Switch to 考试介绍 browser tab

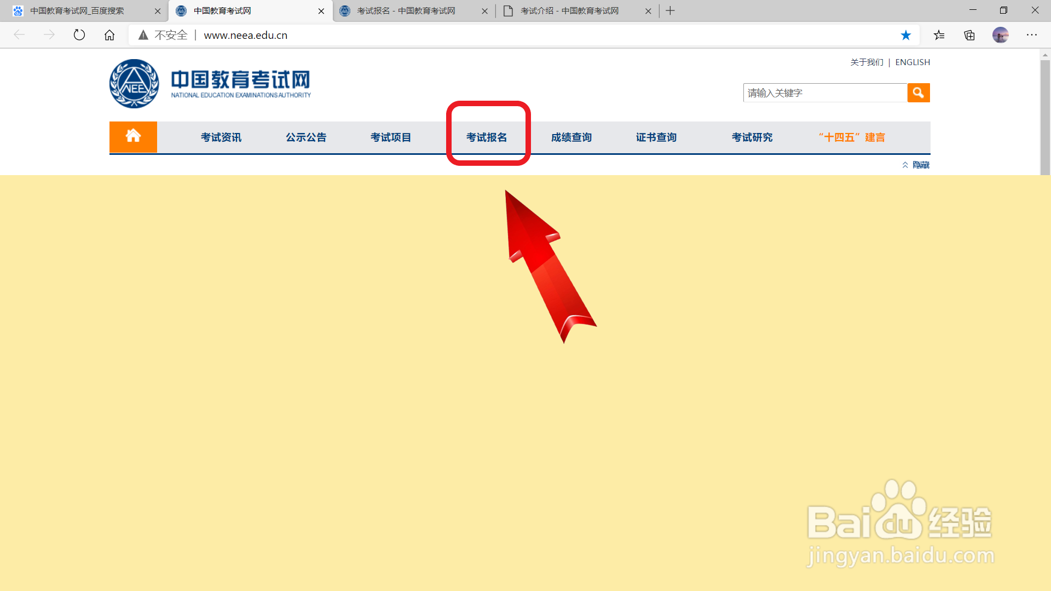point(569,11)
